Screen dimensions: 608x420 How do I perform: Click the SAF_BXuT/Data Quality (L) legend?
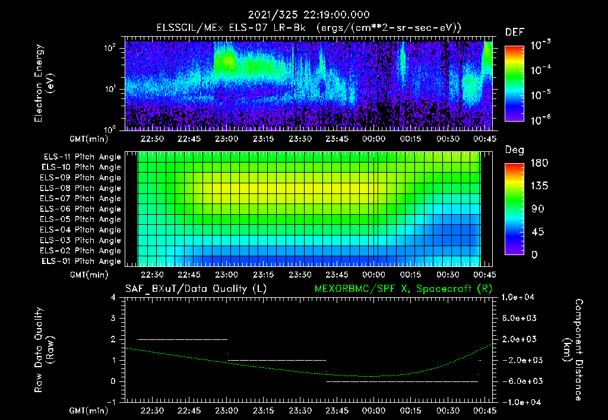point(196,289)
